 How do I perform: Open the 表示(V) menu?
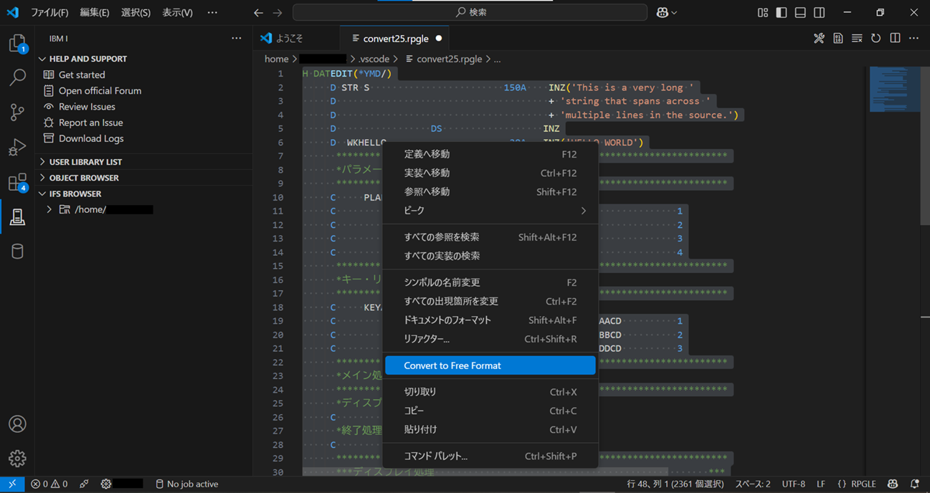177,12
